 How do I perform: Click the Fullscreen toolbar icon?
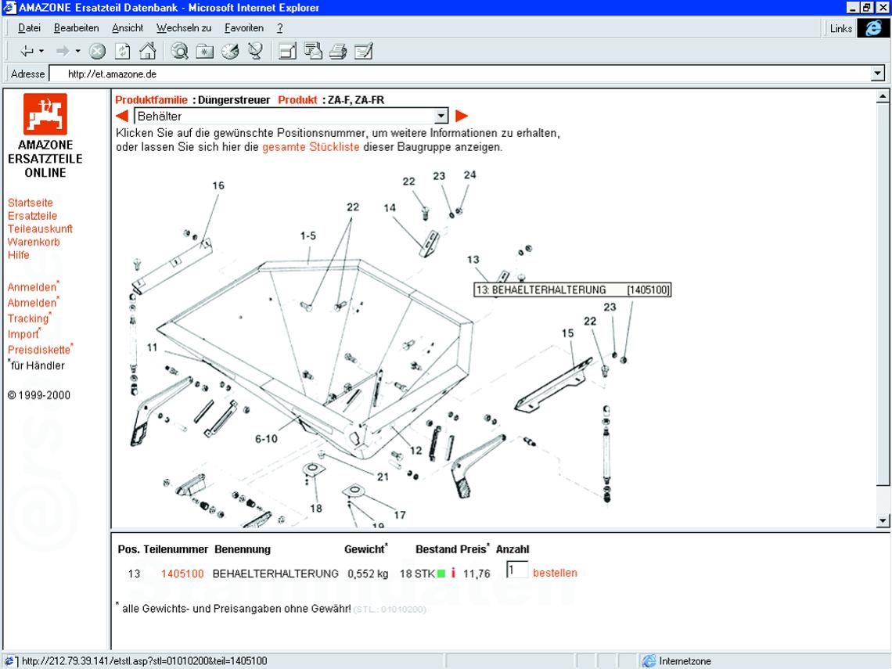pyautogui.click(x=287, y=52)
